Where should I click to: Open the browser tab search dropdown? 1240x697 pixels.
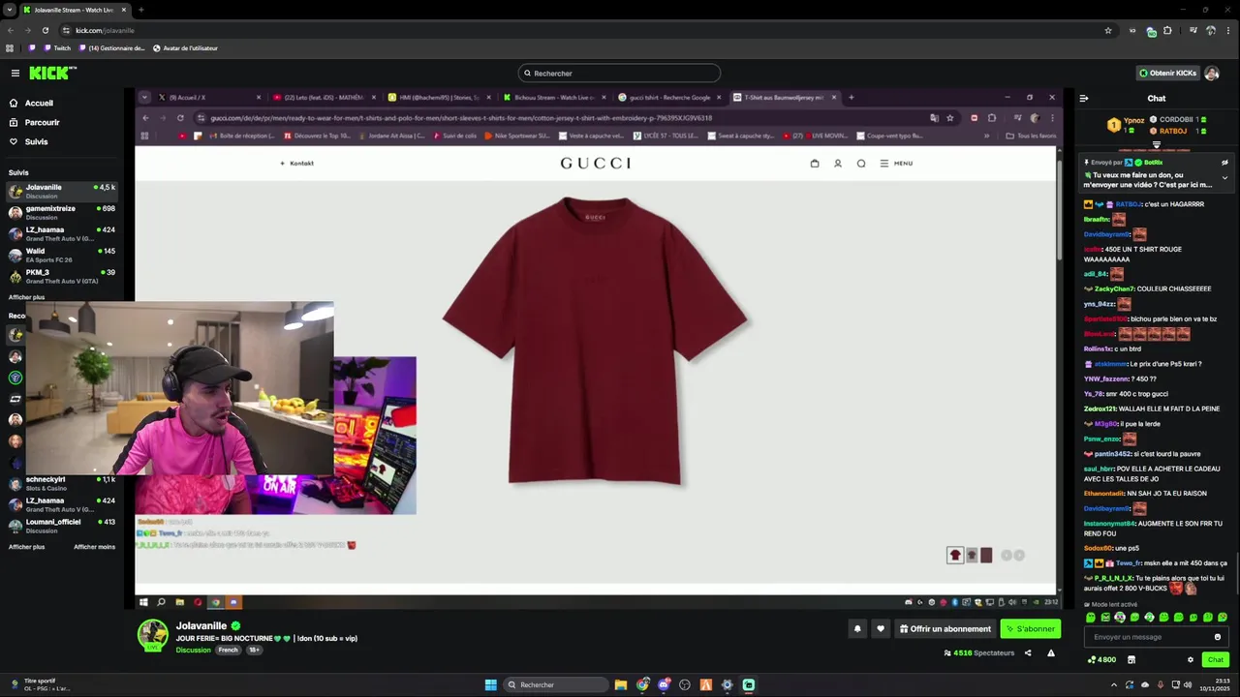[x=10, y=10]
